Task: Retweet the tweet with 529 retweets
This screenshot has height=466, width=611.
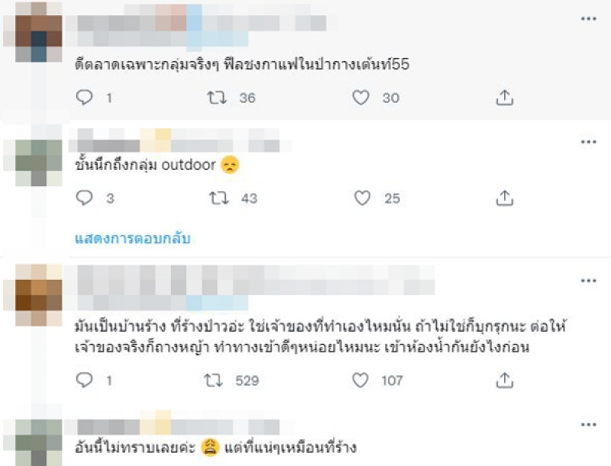Action: [x=214, y=381]
